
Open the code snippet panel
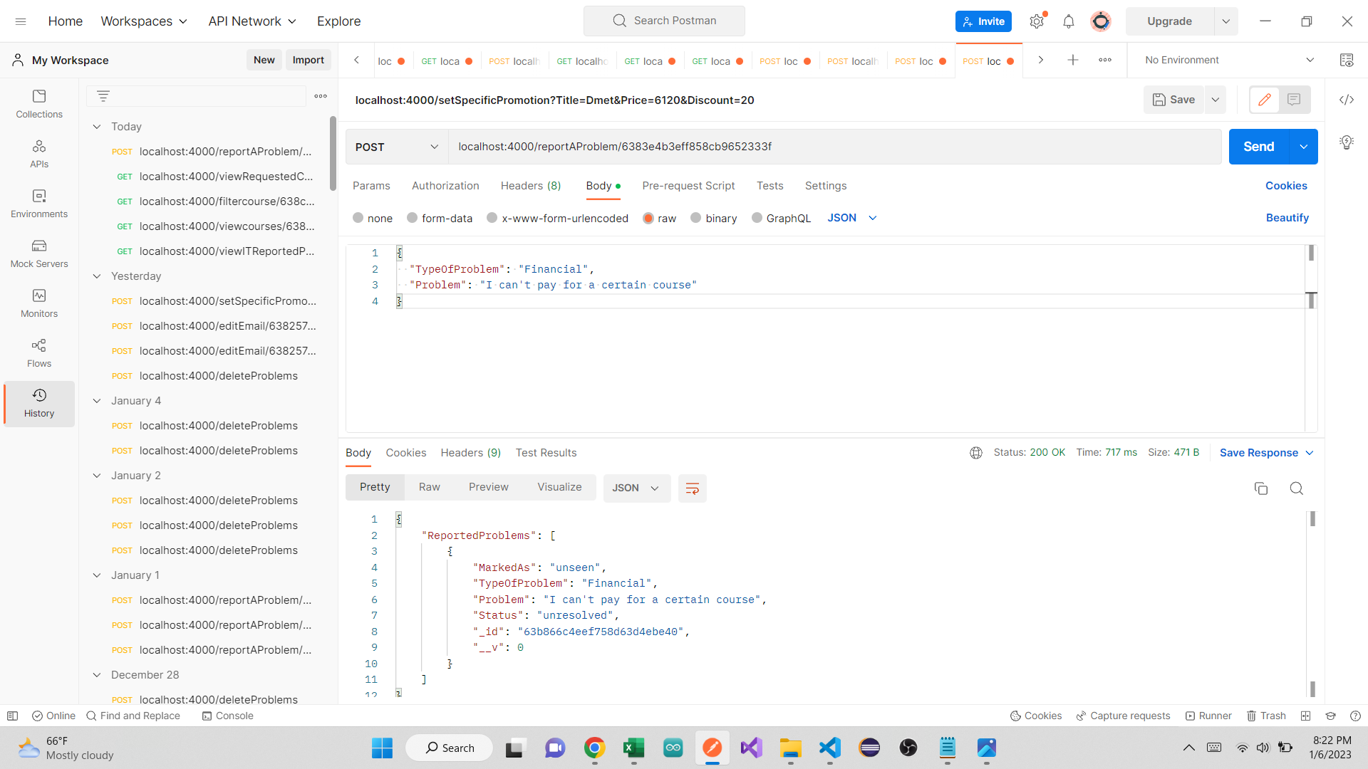(x=1347, y=100)
